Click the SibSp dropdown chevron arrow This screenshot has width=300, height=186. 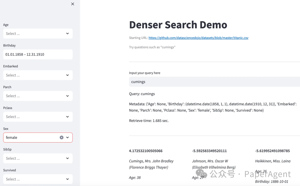tap(67, 158)
